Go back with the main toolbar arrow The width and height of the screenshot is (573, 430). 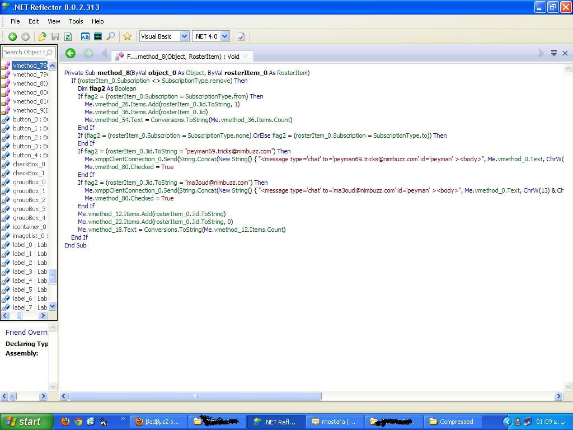(x=12, y=36)
